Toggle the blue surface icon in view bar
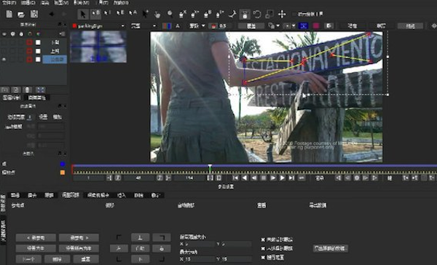The height and width of the screenshot is (265, 437). 303,26
